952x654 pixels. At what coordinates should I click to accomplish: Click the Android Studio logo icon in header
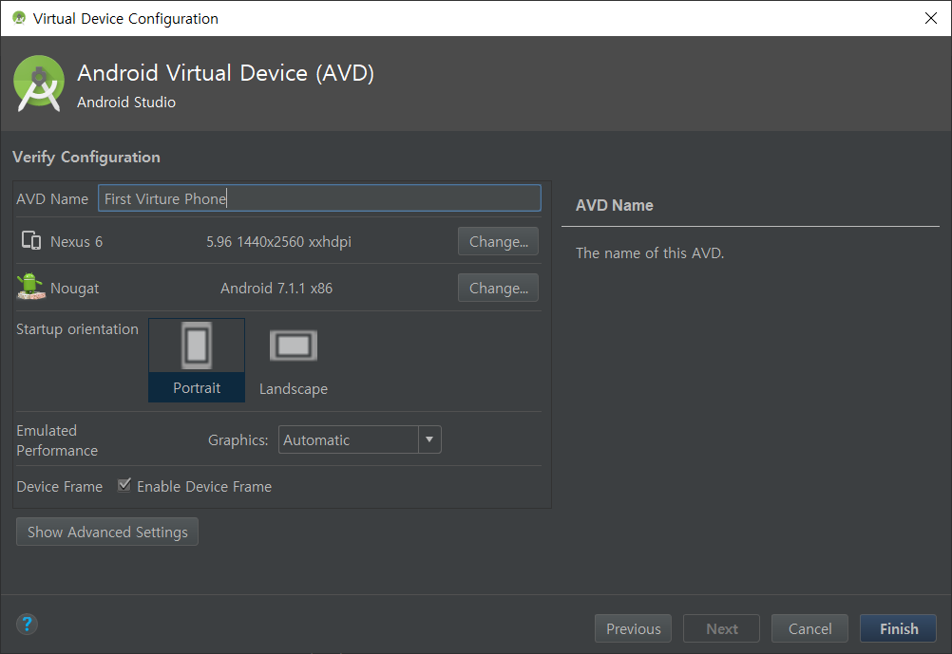point(39,84)
